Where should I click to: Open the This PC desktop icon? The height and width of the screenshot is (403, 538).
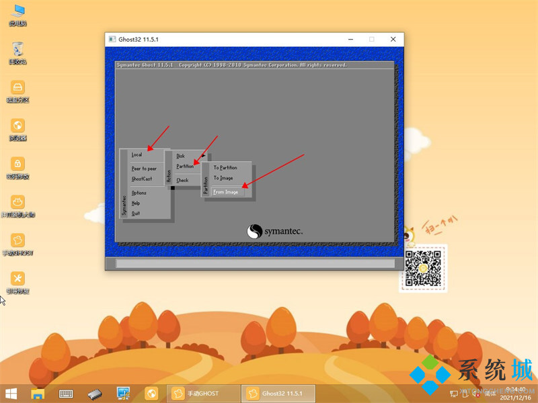[18, 16]
